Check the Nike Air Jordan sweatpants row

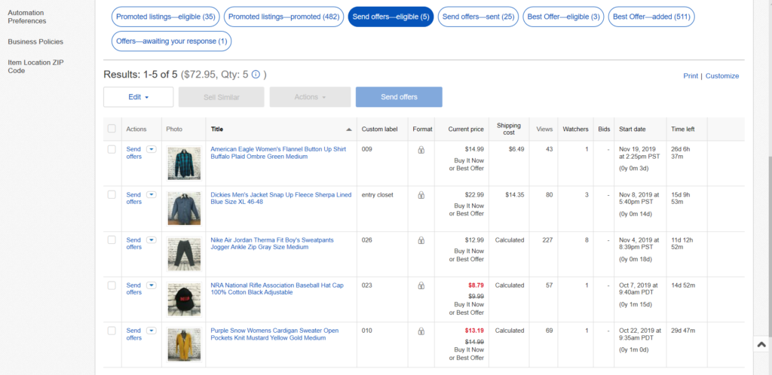click(x=112, y=240)
